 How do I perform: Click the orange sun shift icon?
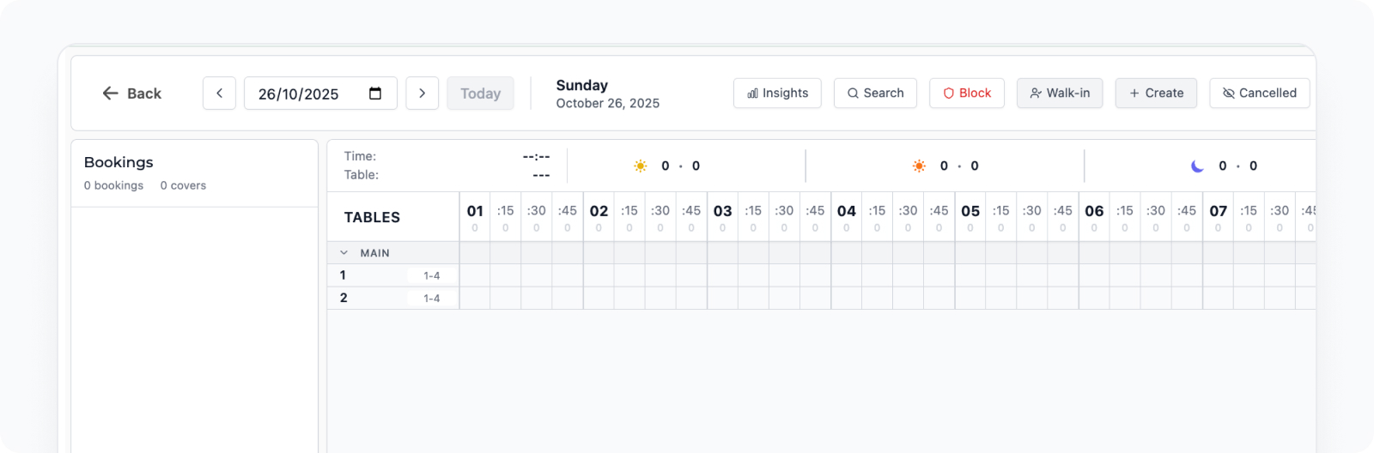(919, 166)
